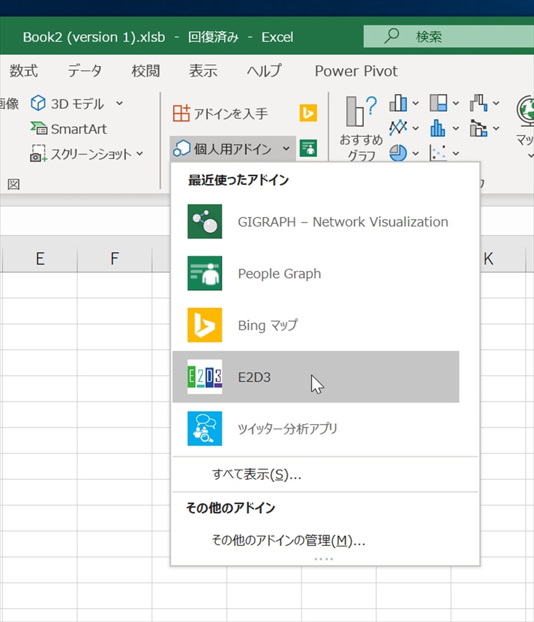
Task: Switch to the 表示 tab
Action: click(203, 71)
